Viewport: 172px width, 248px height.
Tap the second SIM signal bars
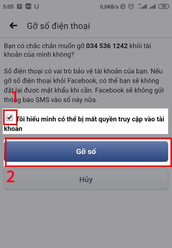[152, 6]
